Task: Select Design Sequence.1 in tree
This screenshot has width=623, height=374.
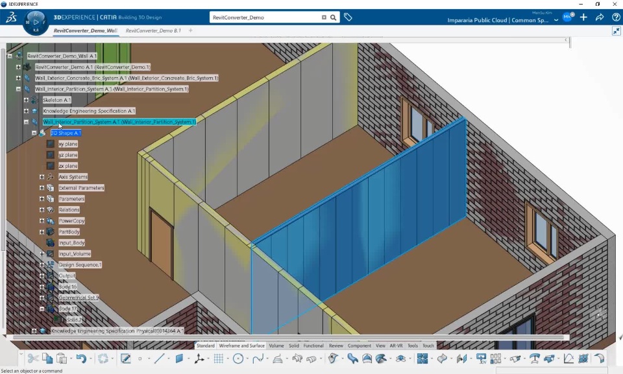Action: click(80, 265)
